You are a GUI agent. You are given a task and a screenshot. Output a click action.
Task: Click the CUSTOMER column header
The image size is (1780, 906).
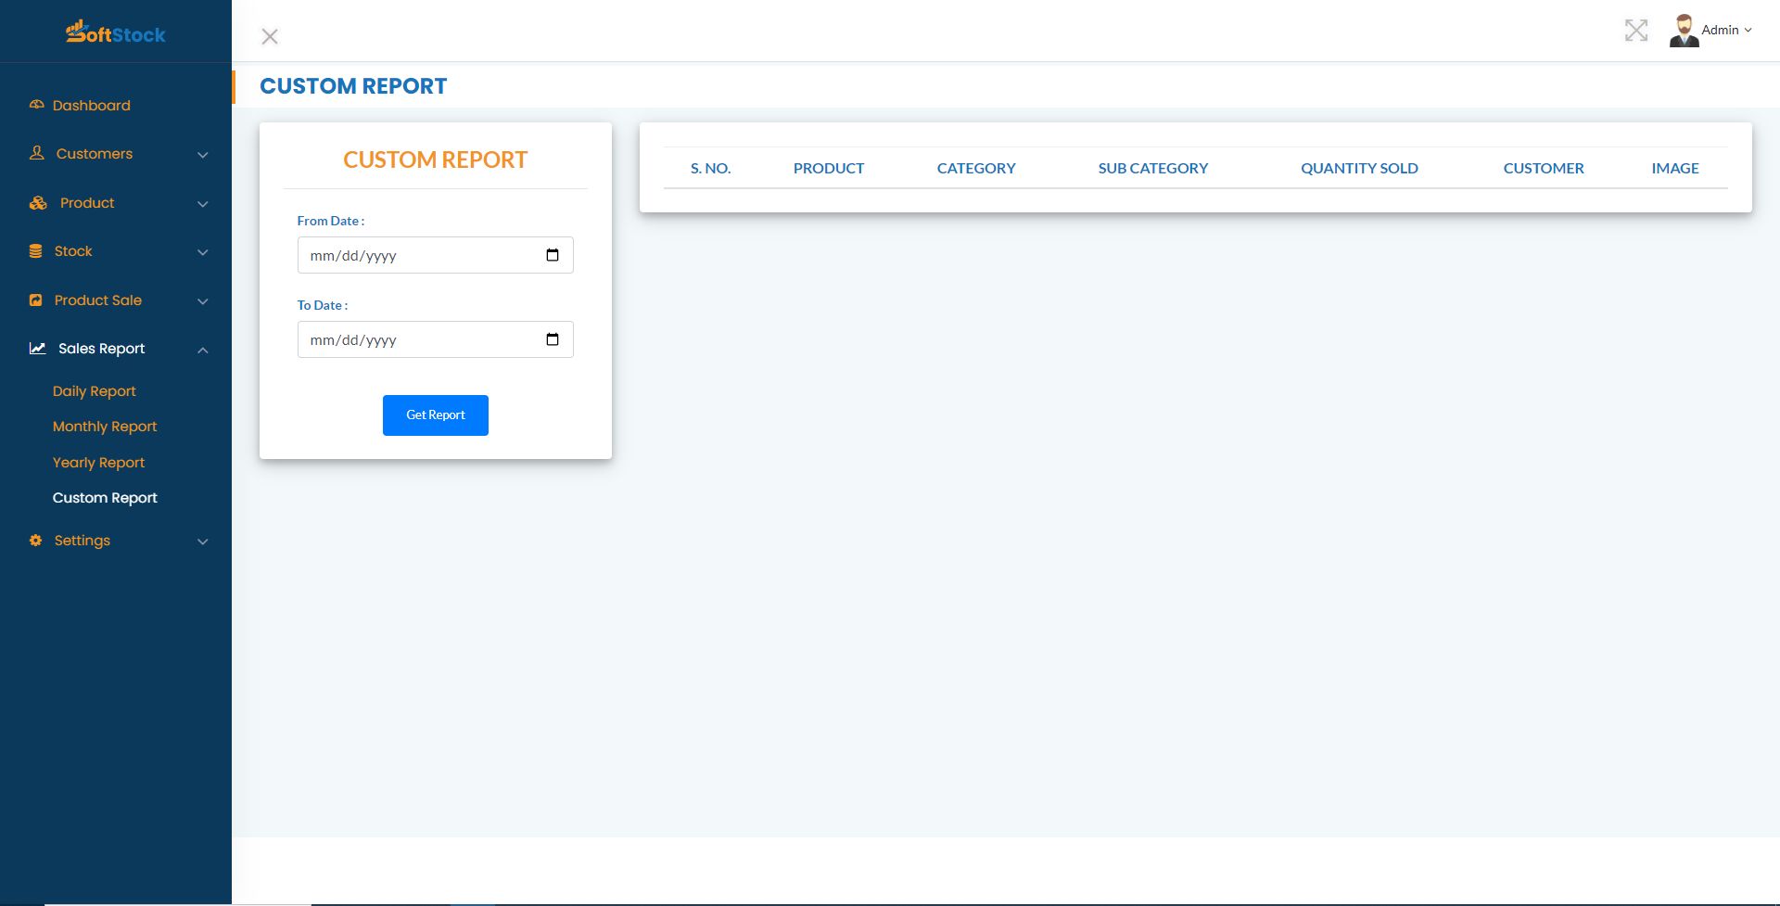pyautogui.click(x=1544, y=168)
